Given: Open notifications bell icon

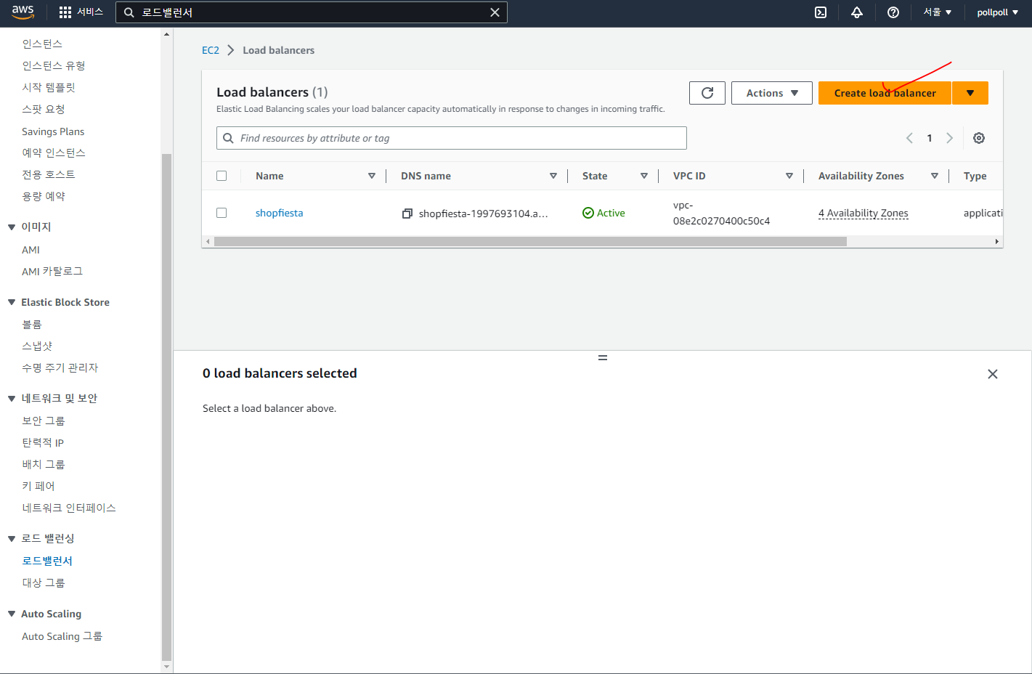Looking at the screenshot, I should [857, 12].
